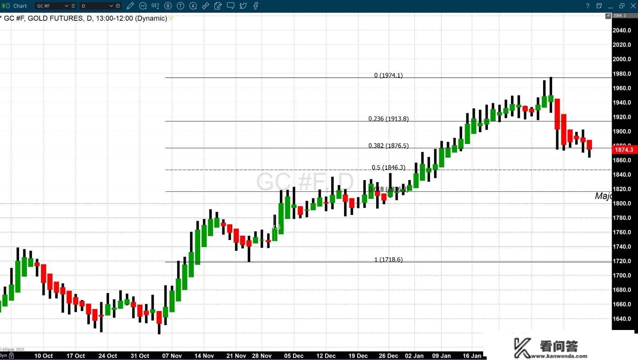Image resolution: width=638 pixels, height=360 pixels.
Task: Click the symbol list hamburger icon
Action: click(73, 6)
